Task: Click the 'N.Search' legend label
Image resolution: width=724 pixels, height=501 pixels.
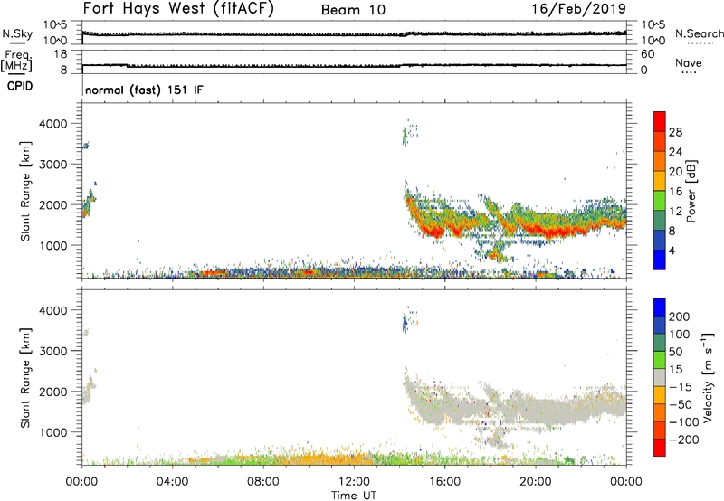Action: [x=699, y=33]
